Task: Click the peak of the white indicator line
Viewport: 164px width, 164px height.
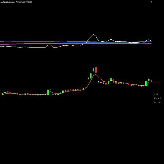Action: 93,34
